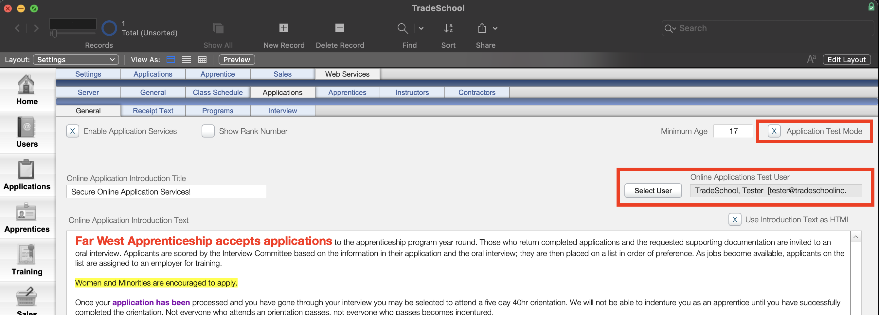Open the Server sub-tab

pos(88,92)
